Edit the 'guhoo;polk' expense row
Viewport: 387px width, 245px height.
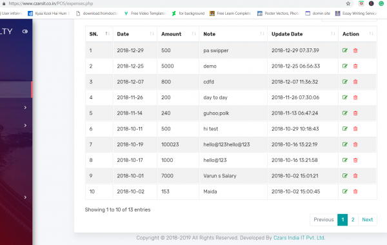coord(345,113)
